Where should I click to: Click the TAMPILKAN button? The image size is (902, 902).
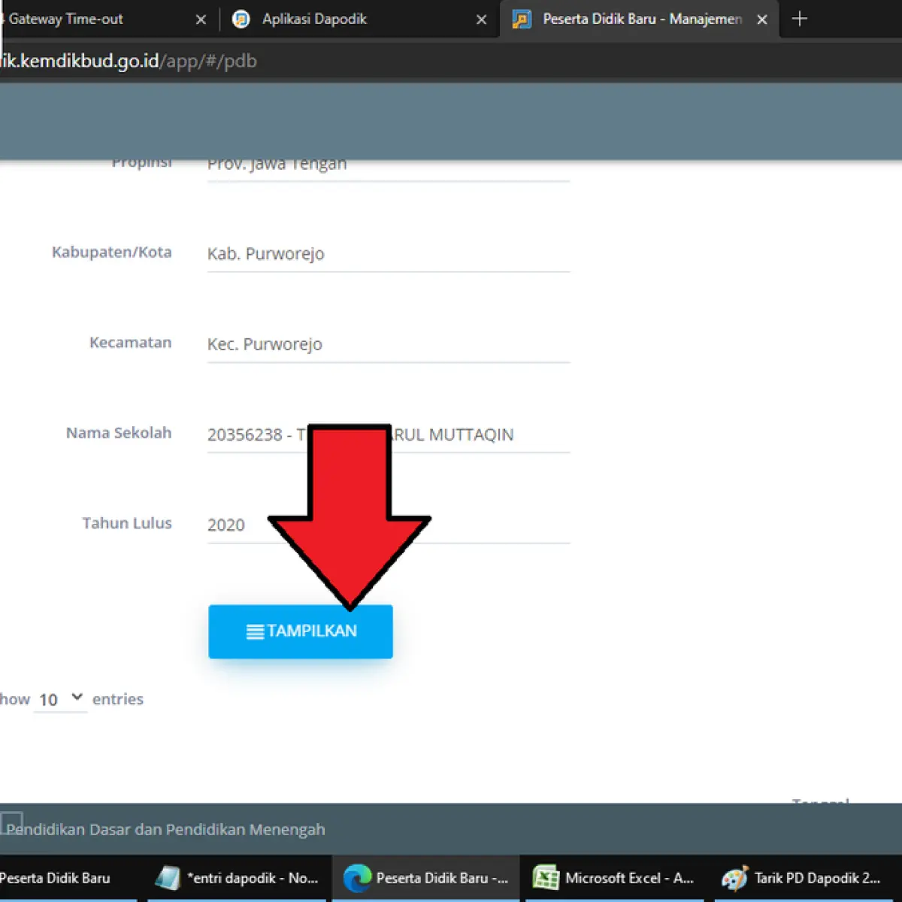300,631
